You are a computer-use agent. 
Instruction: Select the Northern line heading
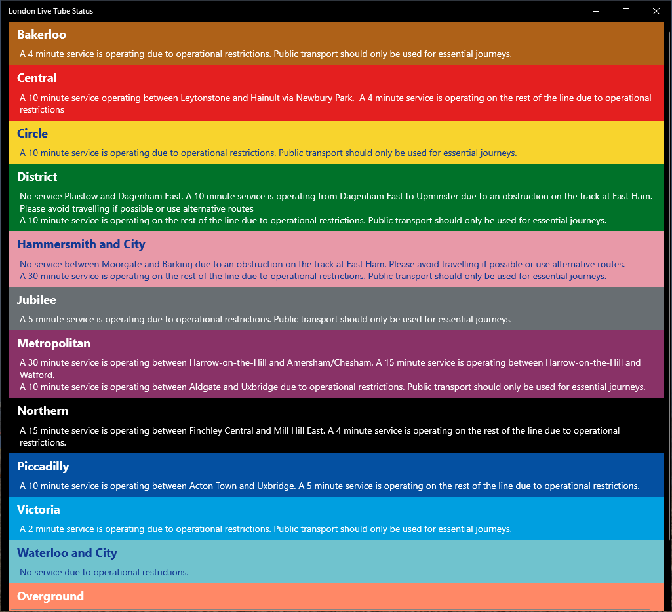(43, 411)
